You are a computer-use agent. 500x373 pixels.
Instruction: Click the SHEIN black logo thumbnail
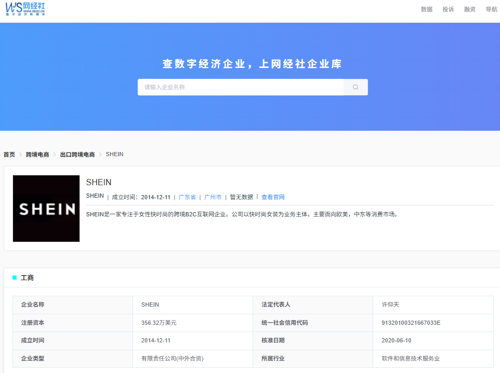(x=46, y=209)
